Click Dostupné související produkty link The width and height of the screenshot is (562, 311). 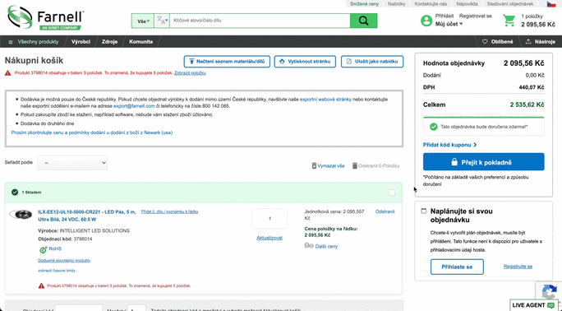pos(64,261)
